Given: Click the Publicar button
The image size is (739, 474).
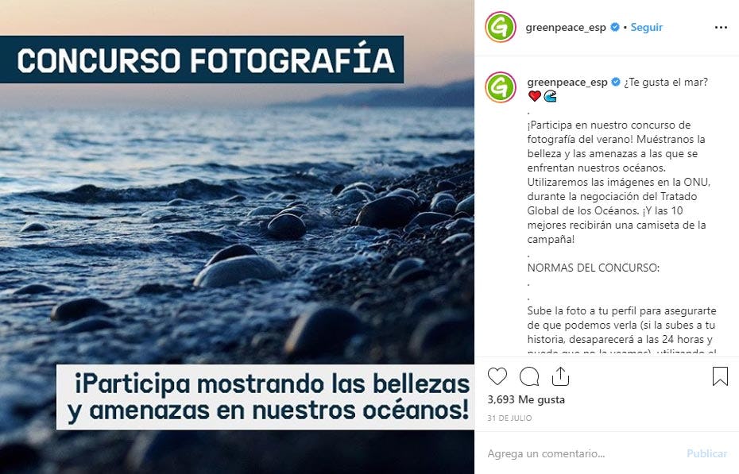Looking at the screenshot, I should (707, 454).
